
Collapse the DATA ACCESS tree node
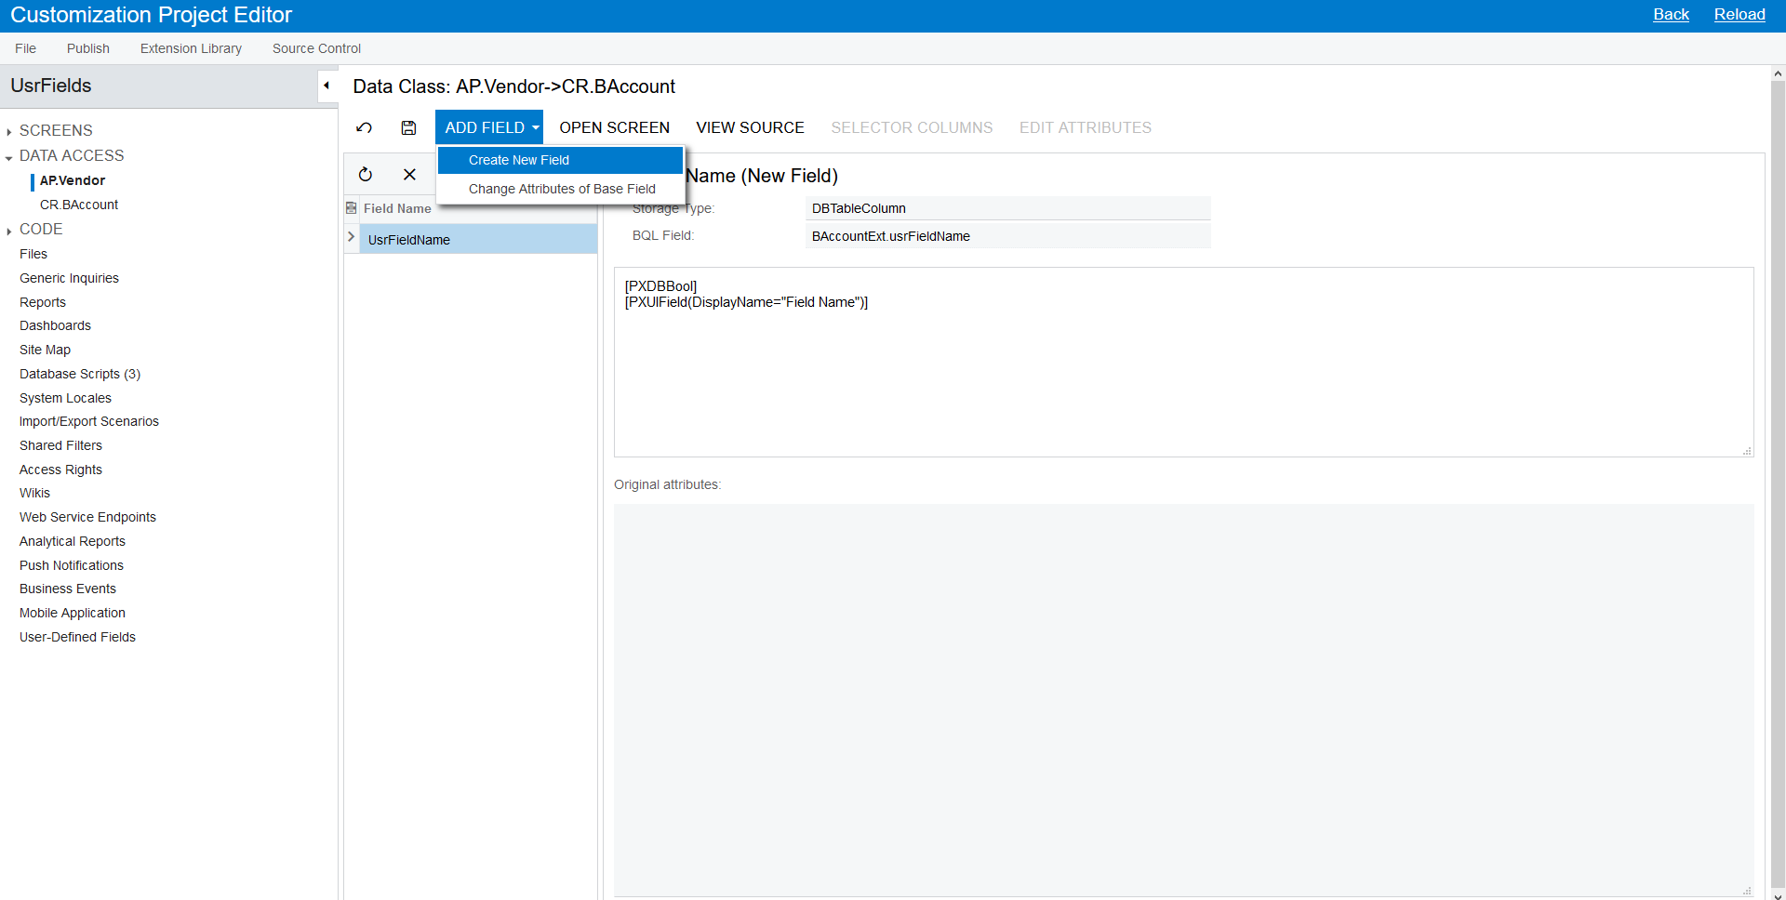[x=9, y=157]
